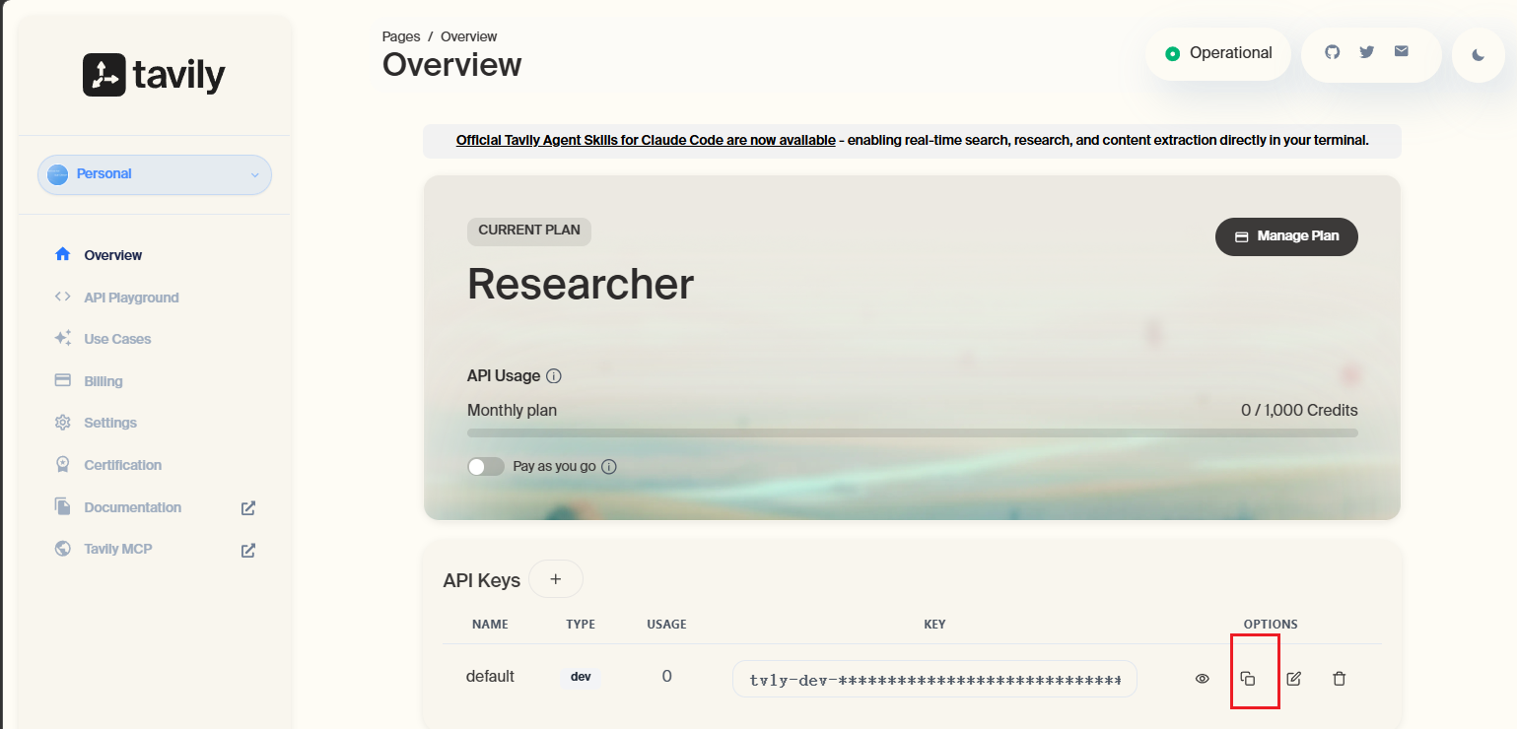Expand the Personal account dropdown

pos(155,174)
